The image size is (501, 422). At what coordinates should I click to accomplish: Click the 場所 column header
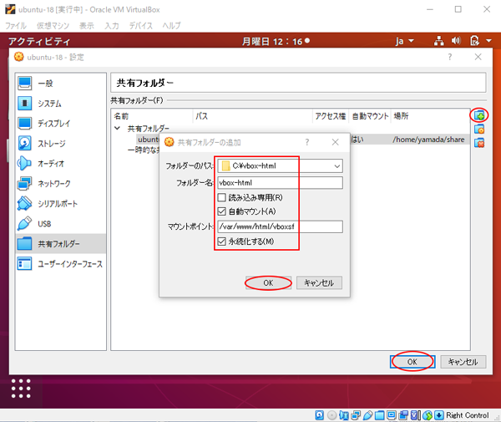pyautogui.click(x=430, y=116)
